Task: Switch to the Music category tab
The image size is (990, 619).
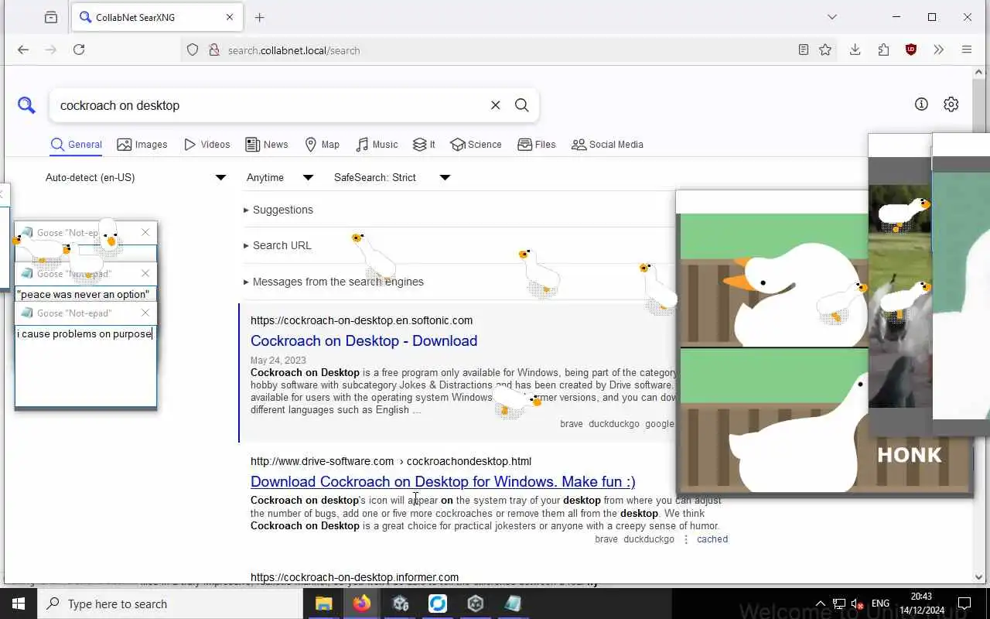Action: (x=377, y=145)
